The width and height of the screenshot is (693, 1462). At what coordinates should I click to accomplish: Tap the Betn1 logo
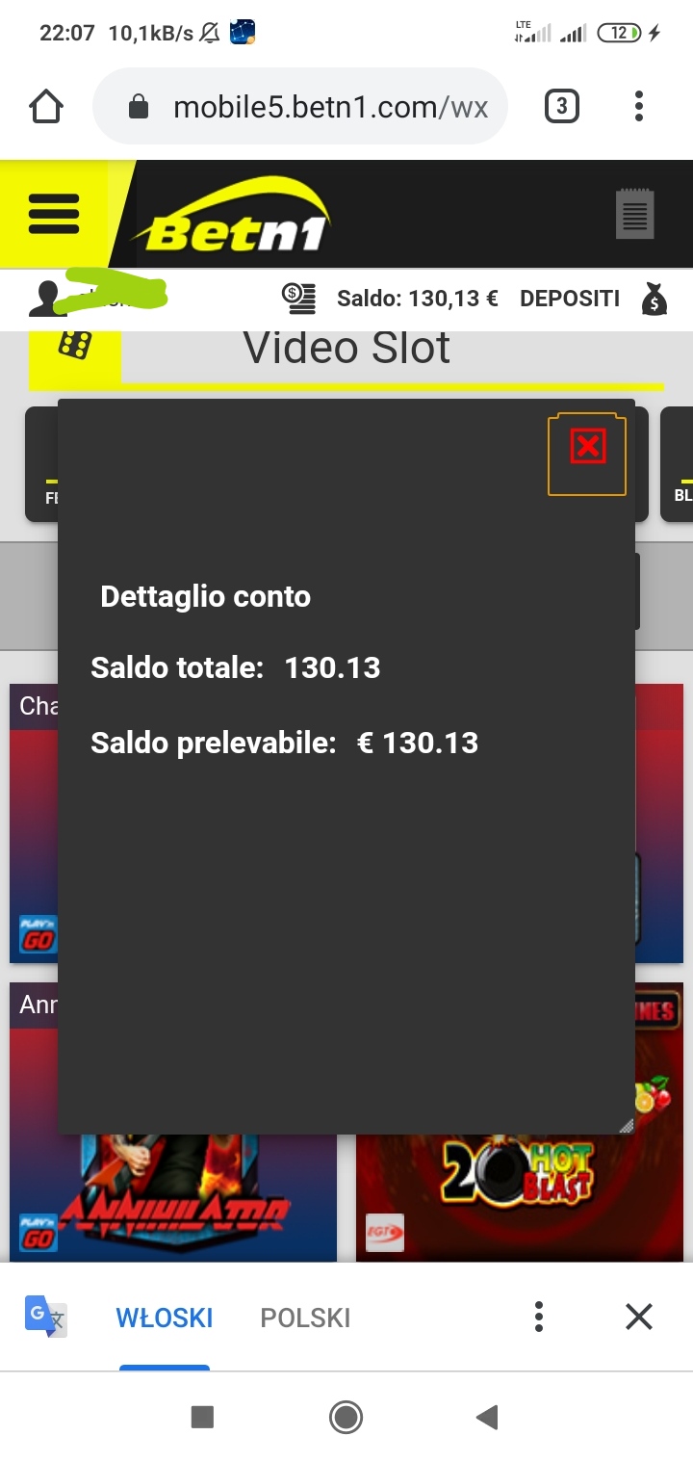pyautogui.click(x=231, y=216)
